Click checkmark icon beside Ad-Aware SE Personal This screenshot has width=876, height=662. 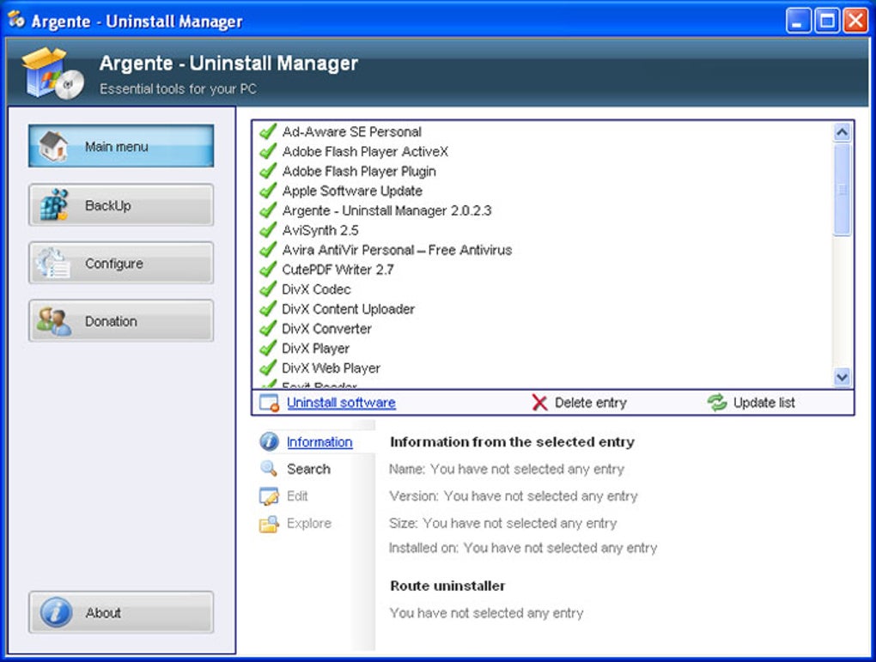click(268, 132)
